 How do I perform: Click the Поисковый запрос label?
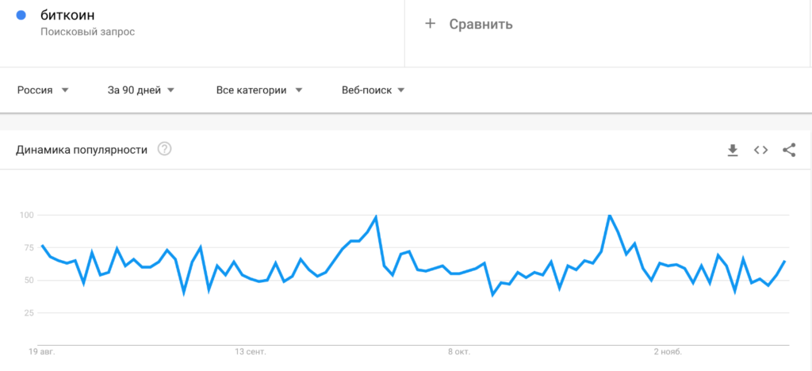87,32
